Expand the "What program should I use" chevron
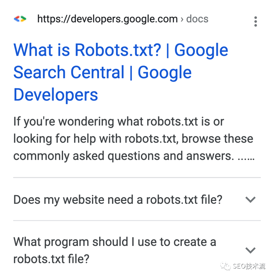Viewport: 274px width, 278px height. [x=250, y=250]
